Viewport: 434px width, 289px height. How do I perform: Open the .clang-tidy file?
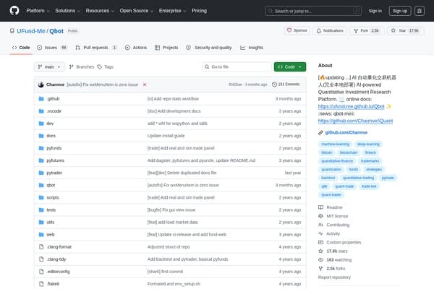click(56, 259)
